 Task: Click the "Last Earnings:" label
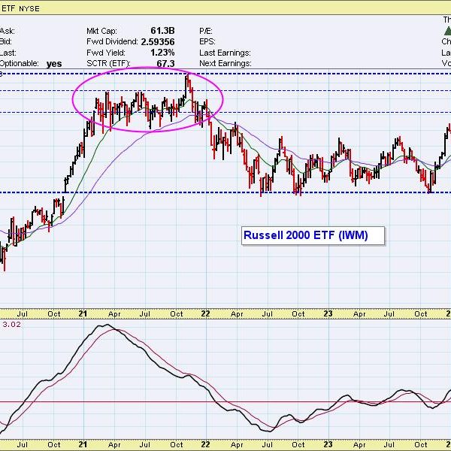(225, 53)
